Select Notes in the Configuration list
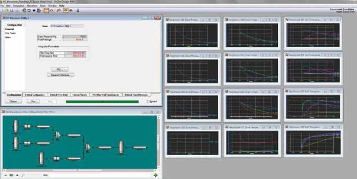 tap(8, 37)
